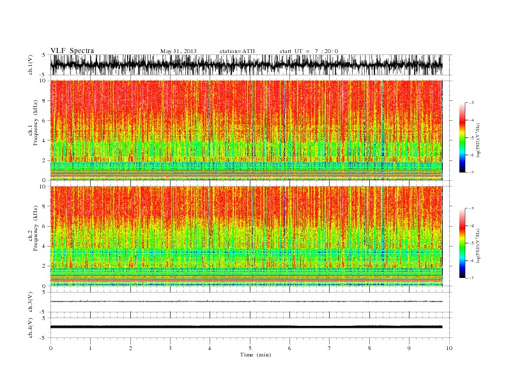Click the ch.1 frequency axis "8" tick label
This screenshot has height=391, width=506.
click(x=45, y=101)
